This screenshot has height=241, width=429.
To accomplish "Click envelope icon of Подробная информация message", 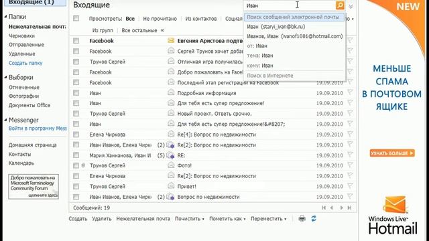I will [x=171, y=92].
